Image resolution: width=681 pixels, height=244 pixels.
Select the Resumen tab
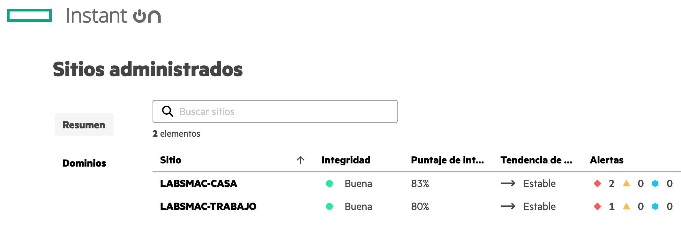pyautogui.click(x=84, y=125)
